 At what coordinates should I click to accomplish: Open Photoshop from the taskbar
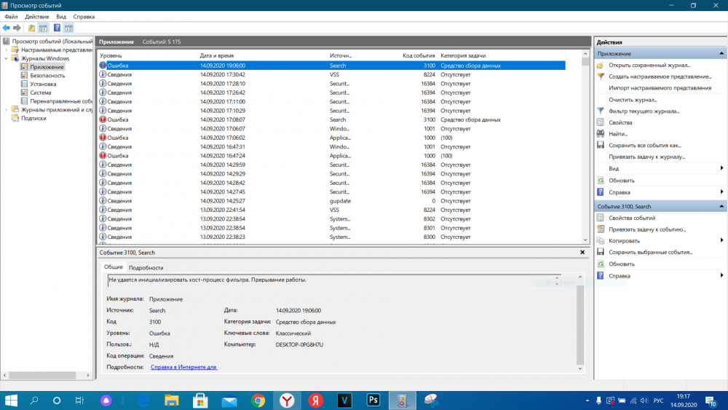click(373, 400)
